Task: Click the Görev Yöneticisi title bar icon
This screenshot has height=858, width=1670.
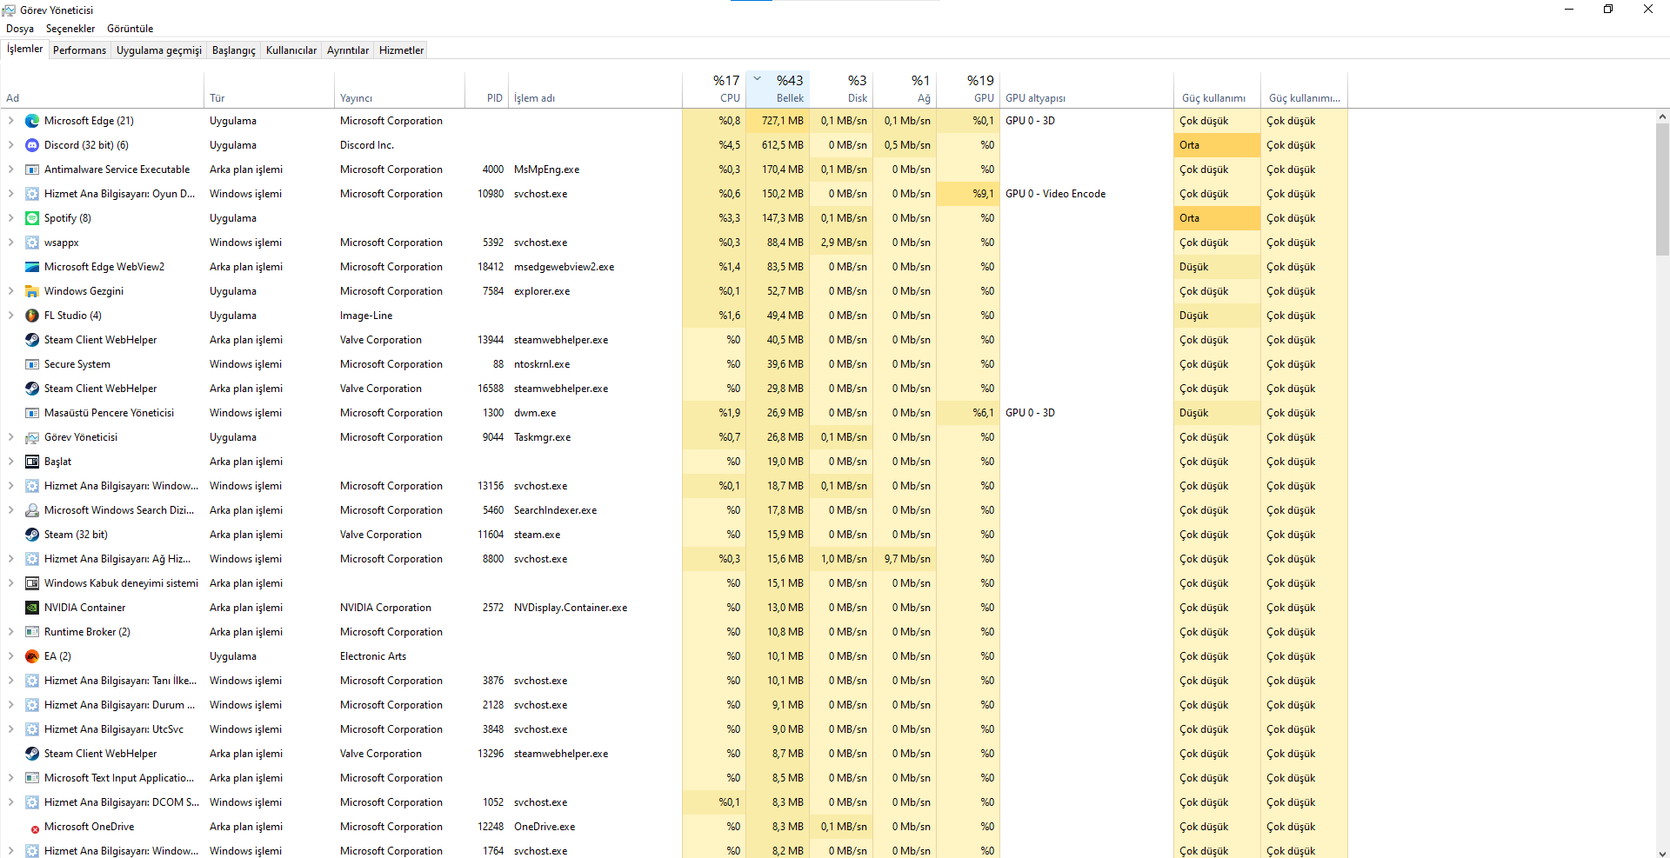Action: pyautogui.click(x=9, y=10)
